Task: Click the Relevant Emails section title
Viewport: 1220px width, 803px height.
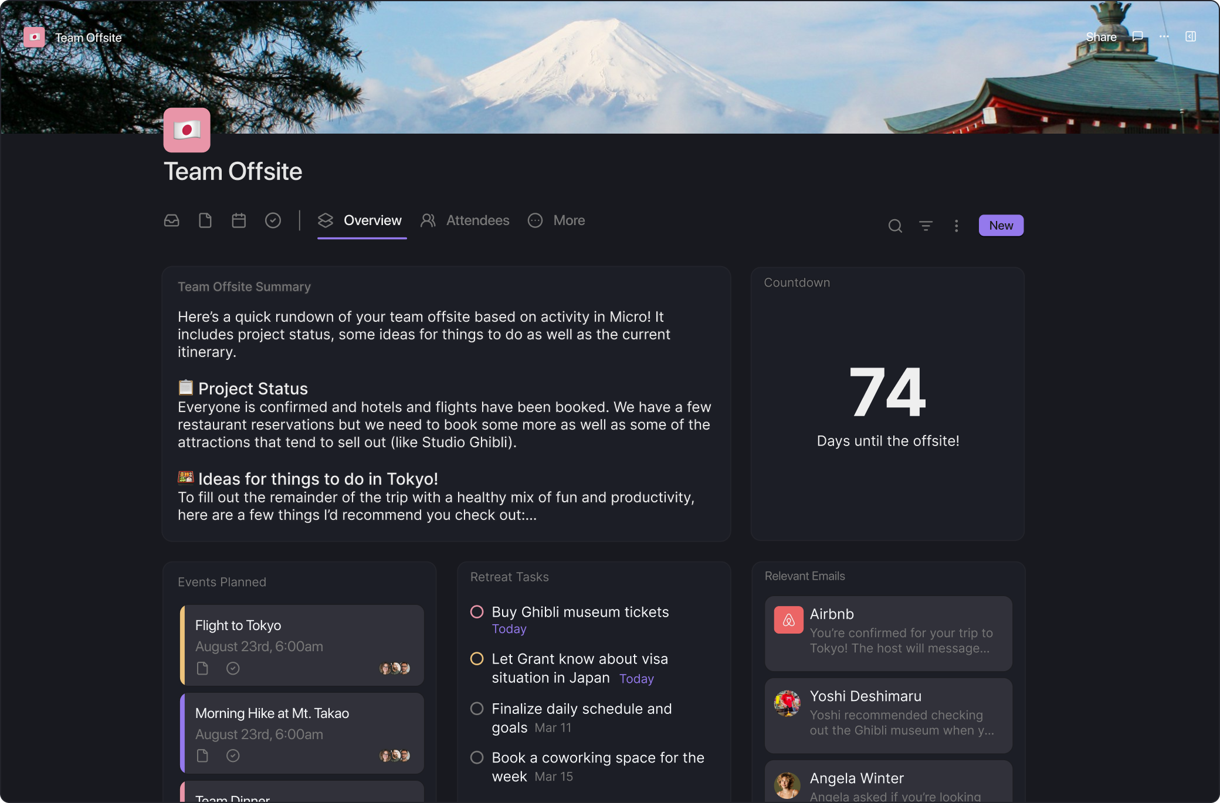Action: pos(805,576)
